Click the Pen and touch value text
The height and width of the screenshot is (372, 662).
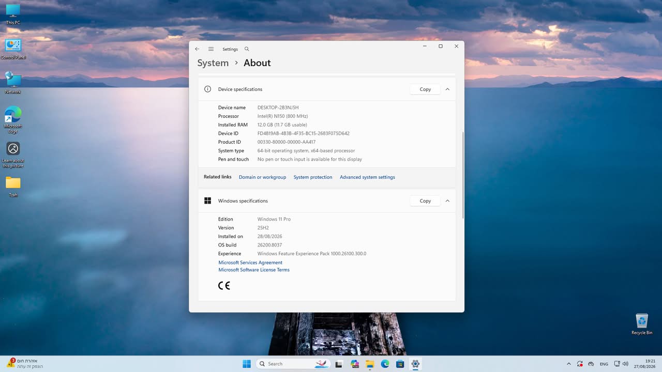click(x=310, y=159)
